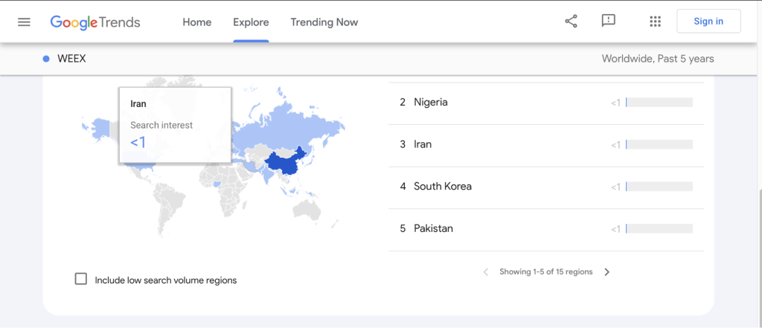
Task: Open the hamburger main menu
Action: (24, 22)
